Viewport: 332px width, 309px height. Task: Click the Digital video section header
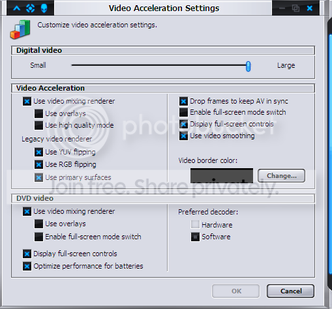163,50
